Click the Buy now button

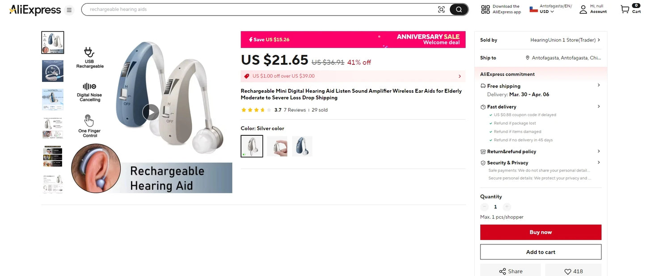540,232
